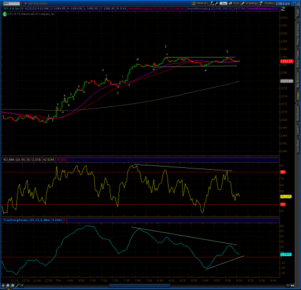Click the chart settings wrench icon
The width and height of the screenshot is (301, 290).
[217, 3]
